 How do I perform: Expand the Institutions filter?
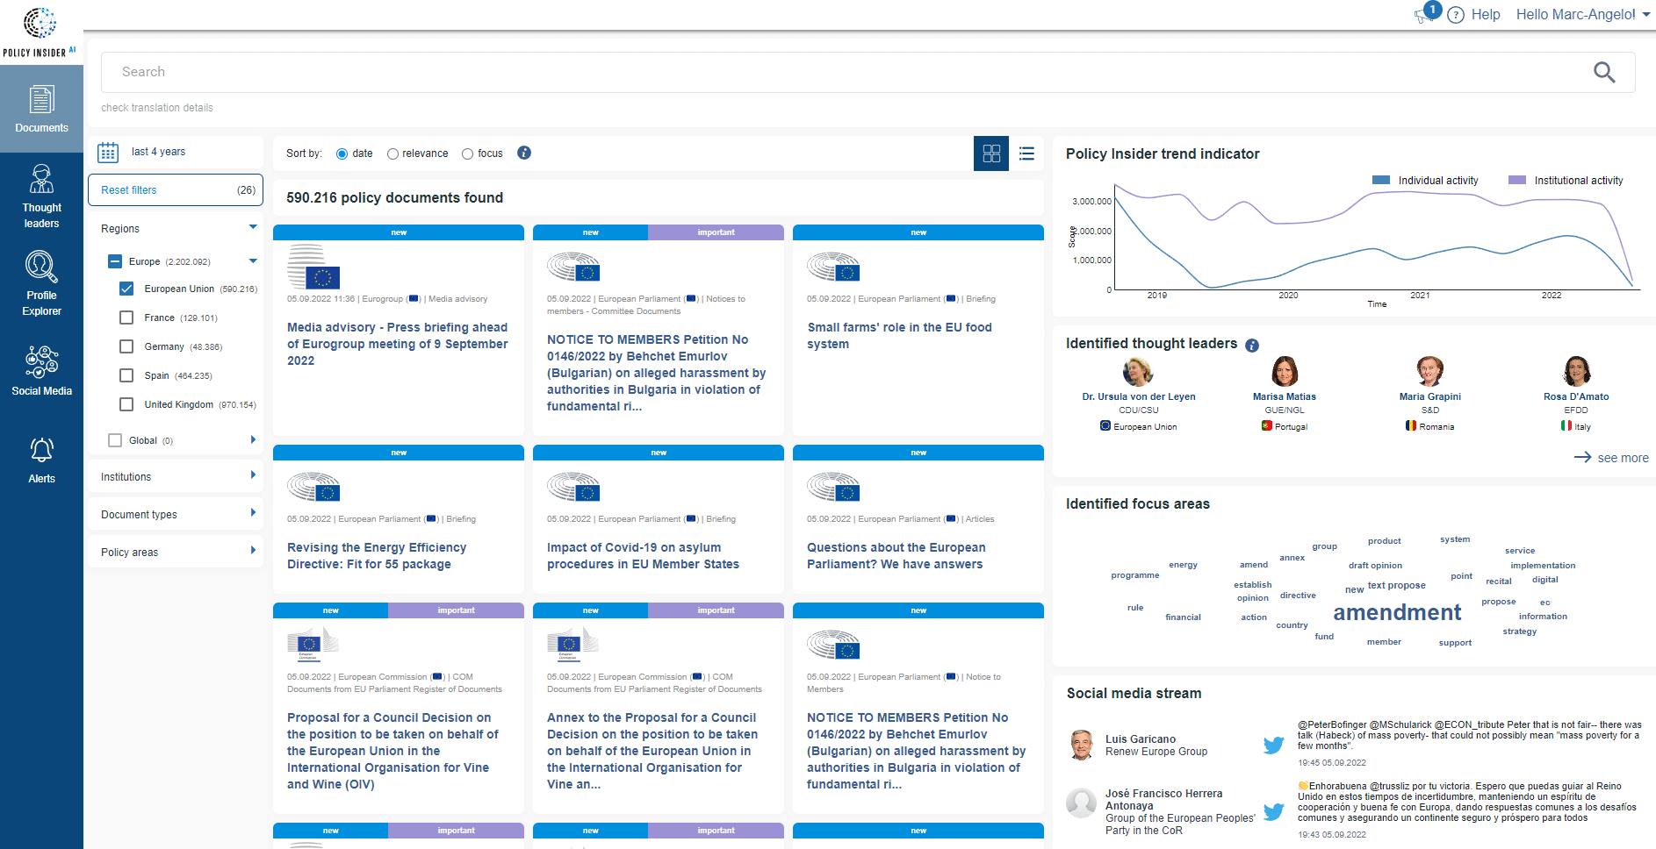(176, 476)
